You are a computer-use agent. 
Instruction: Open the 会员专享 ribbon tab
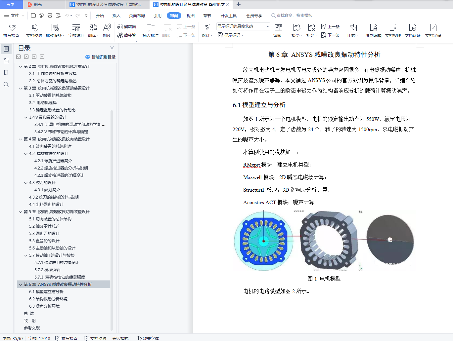point(254,16)
